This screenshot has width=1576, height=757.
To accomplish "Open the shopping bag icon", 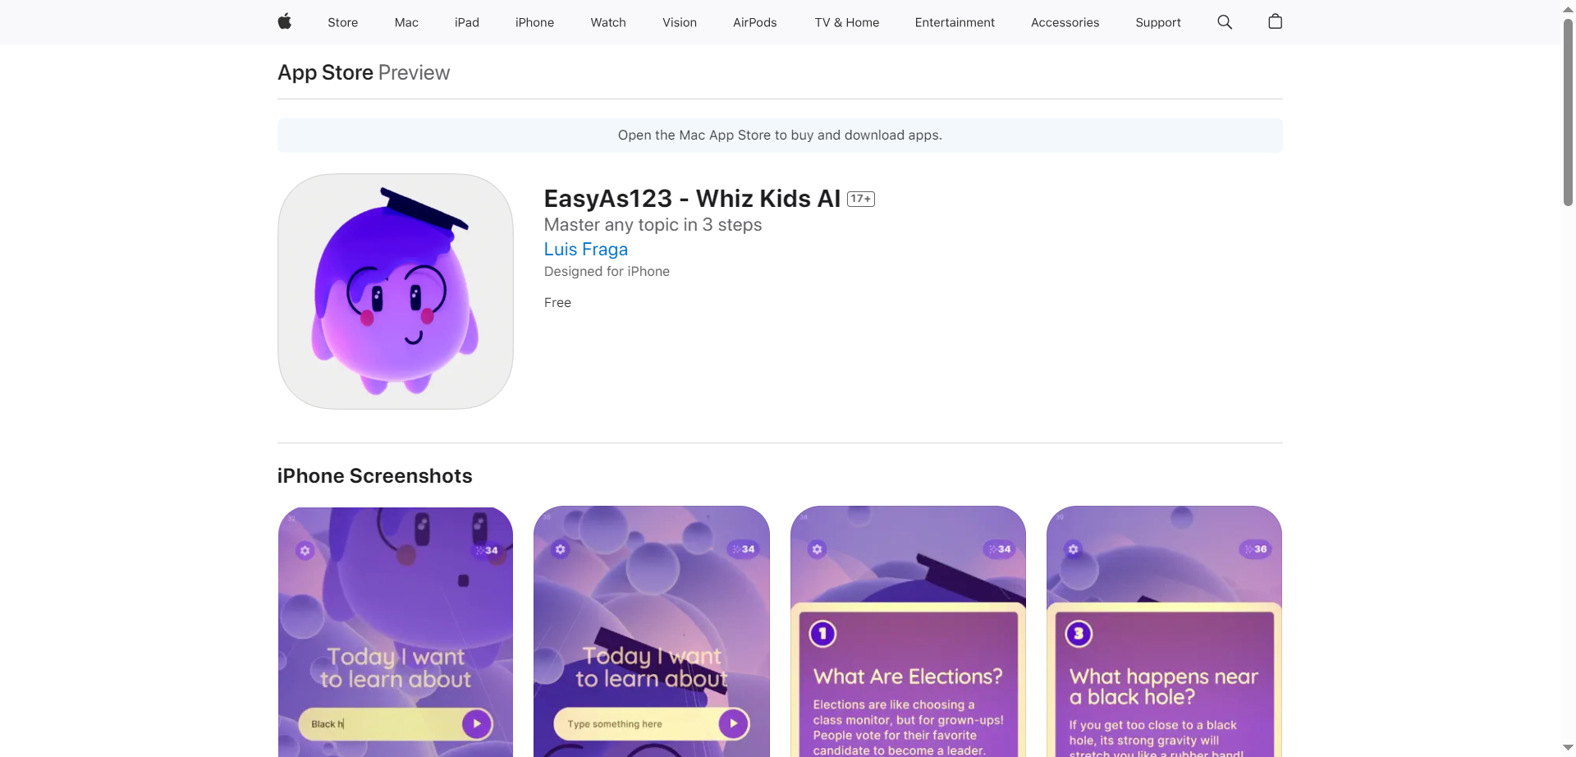I will 1275,22.
